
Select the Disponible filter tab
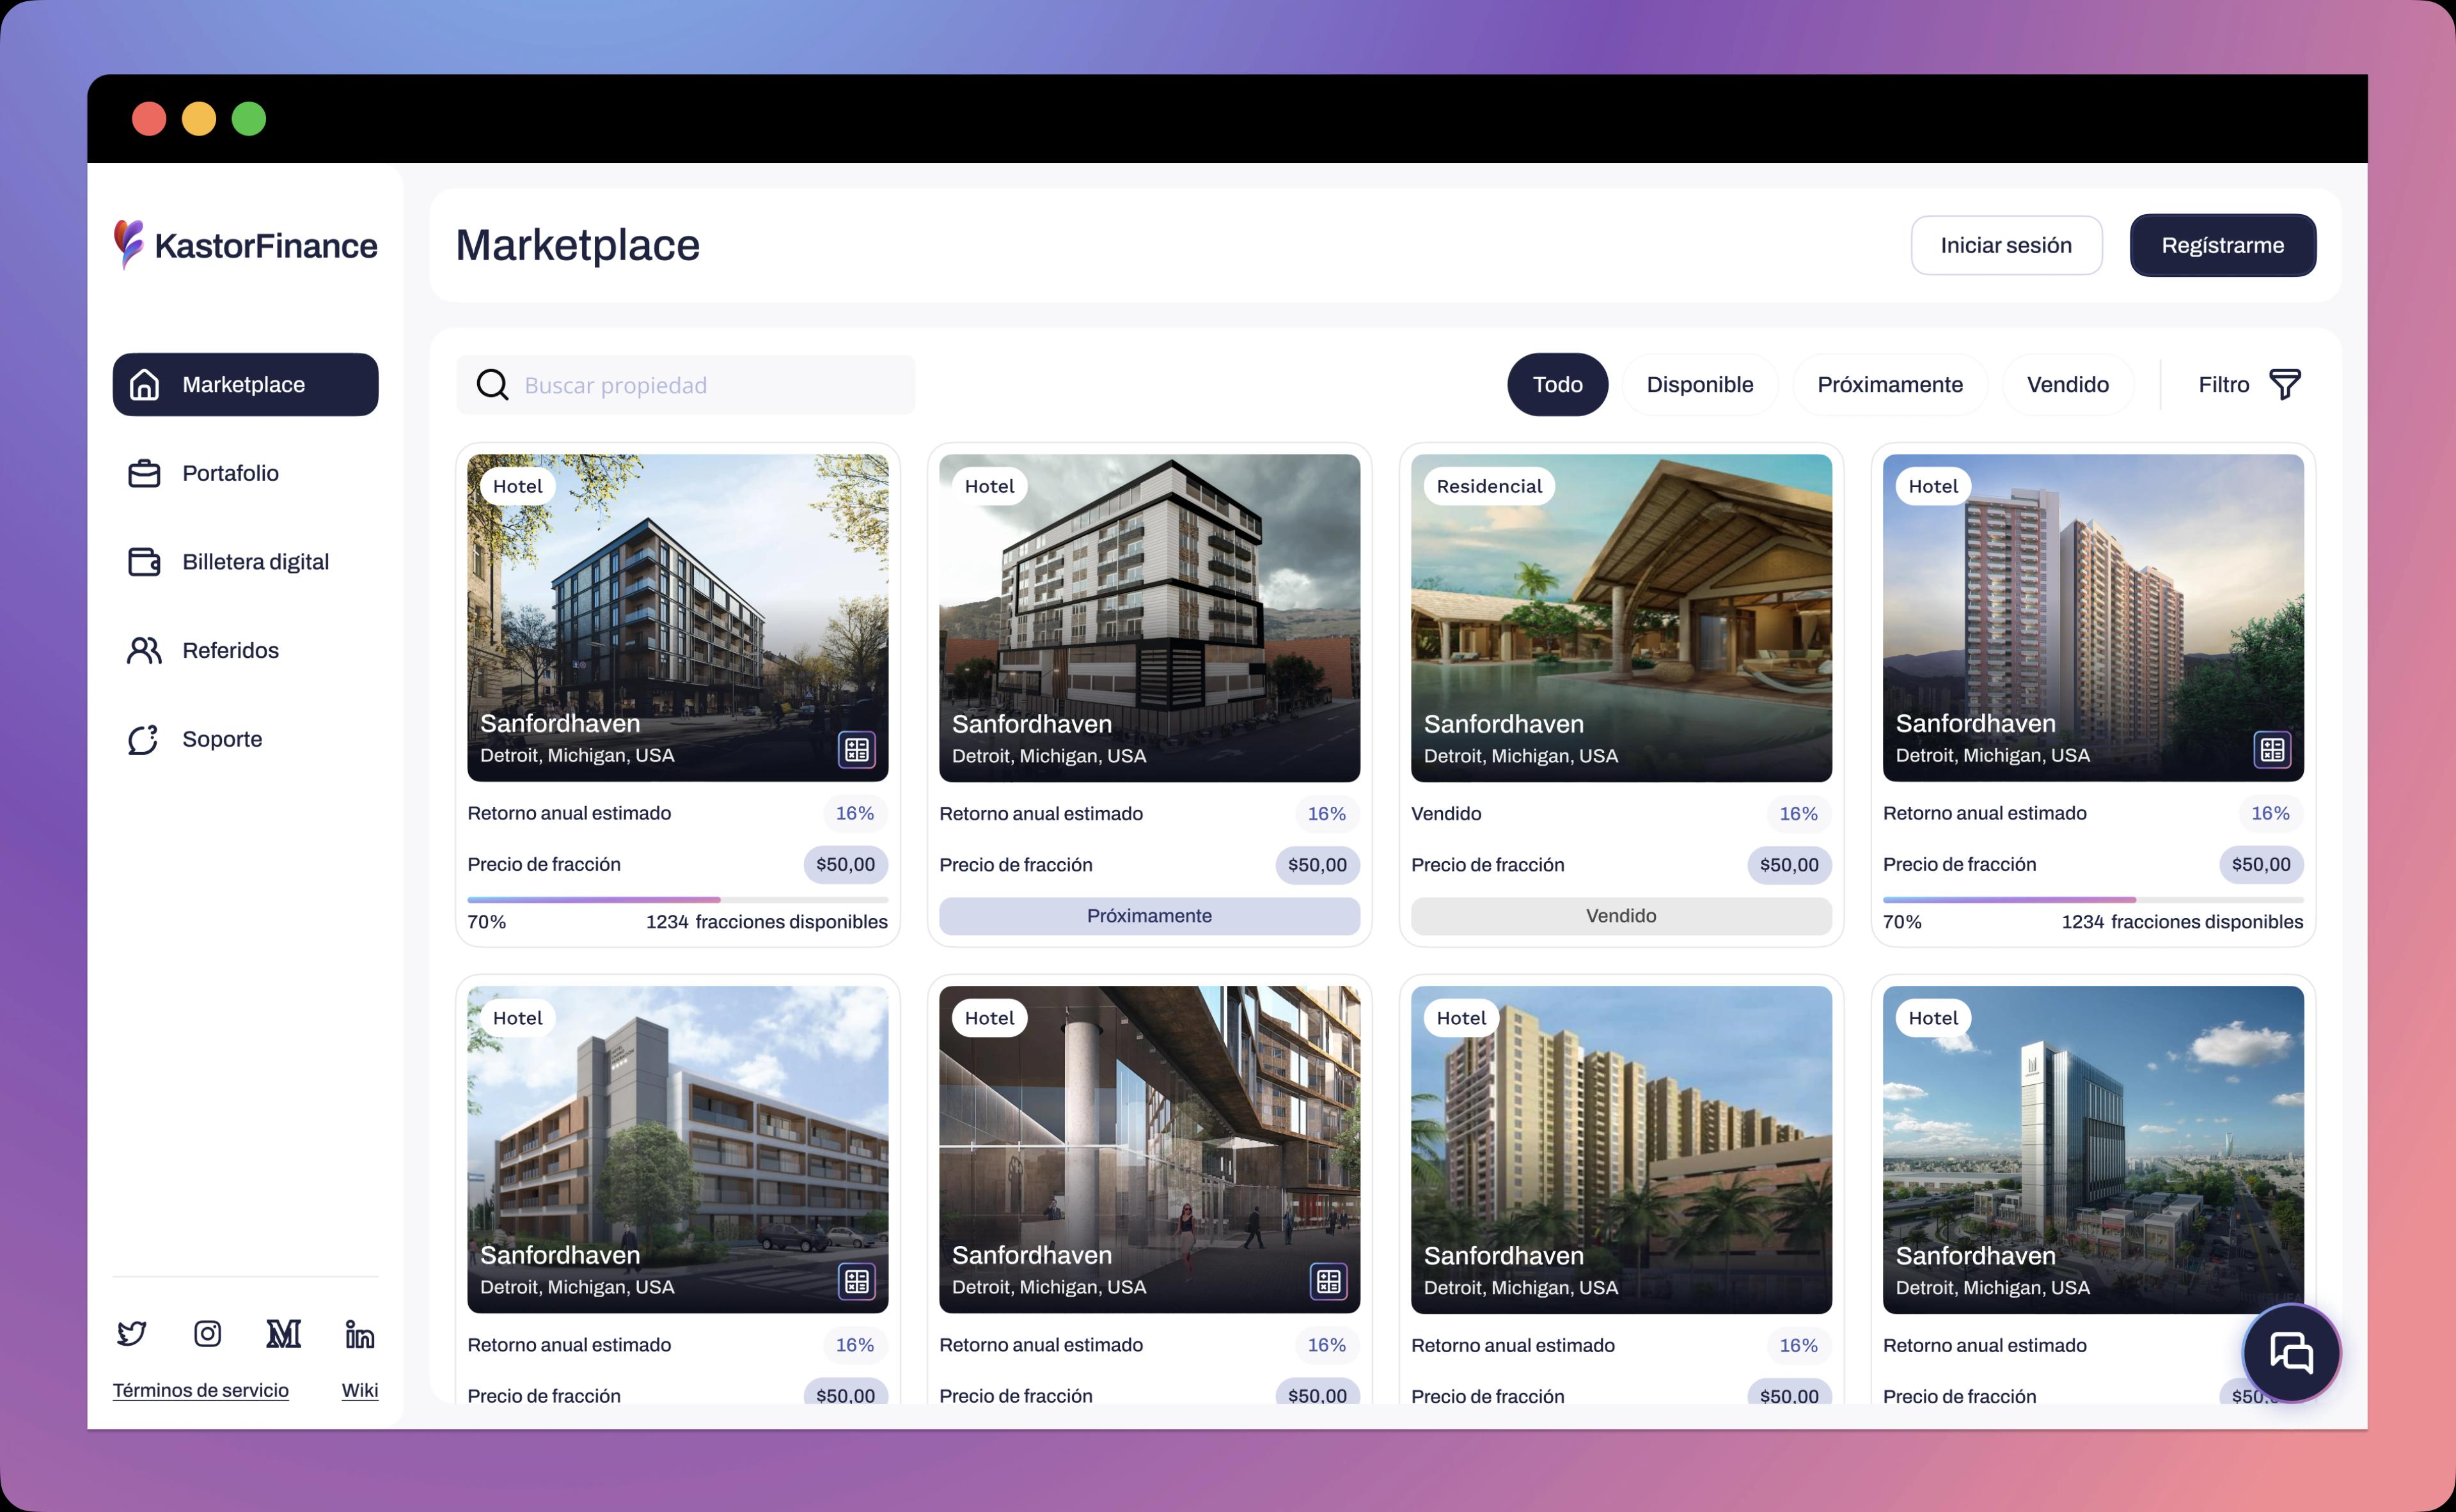point(1699,384)
